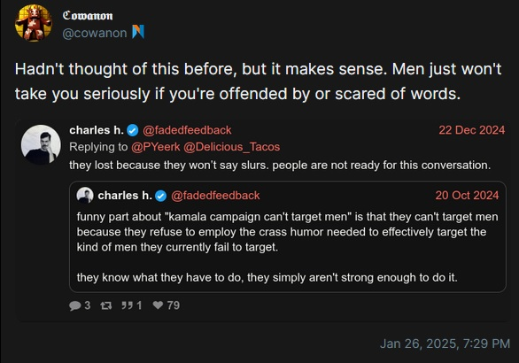
Task: Open charles h. avatar in quoted tweet
Action: [41, 144]
